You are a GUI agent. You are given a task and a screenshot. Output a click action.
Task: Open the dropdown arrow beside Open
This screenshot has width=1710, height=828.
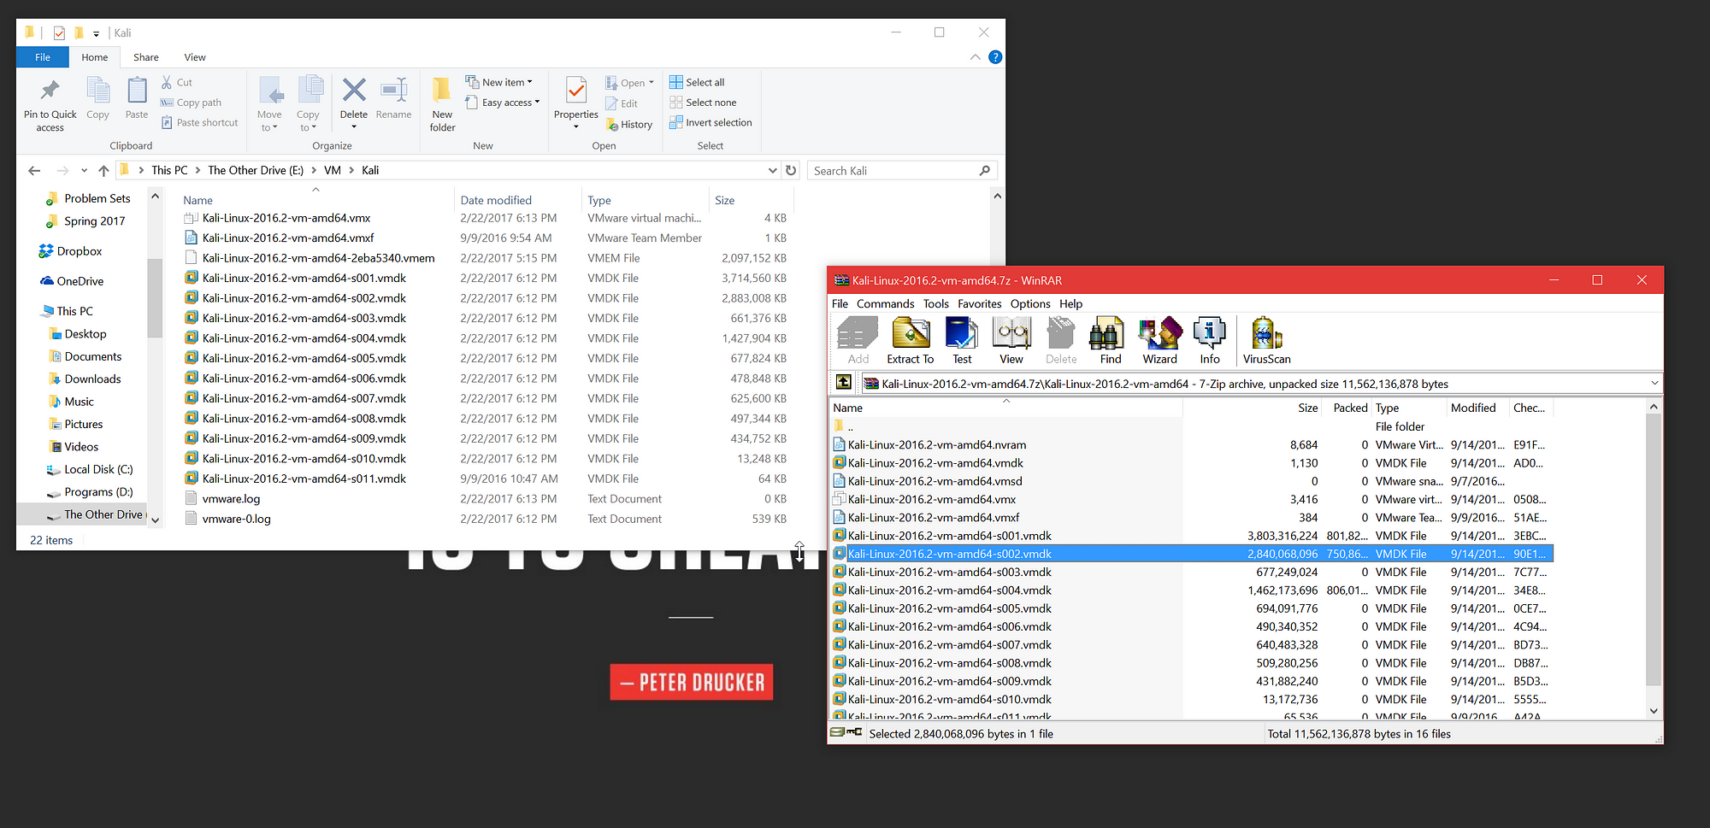652,83
